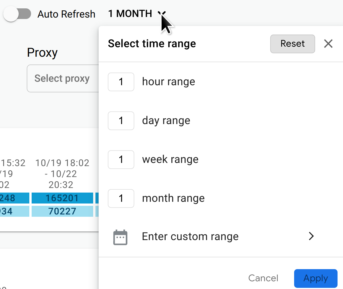Edit the month range value field
This screenshot has width=343, height=289.
pyautogui.click(x=121, y=198)
